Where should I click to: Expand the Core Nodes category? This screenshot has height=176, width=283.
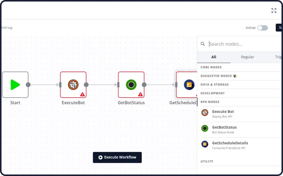click(x=241, y=67)
